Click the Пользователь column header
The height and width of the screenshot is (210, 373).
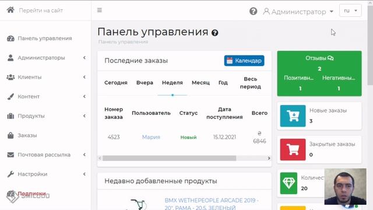click(151, 113)
